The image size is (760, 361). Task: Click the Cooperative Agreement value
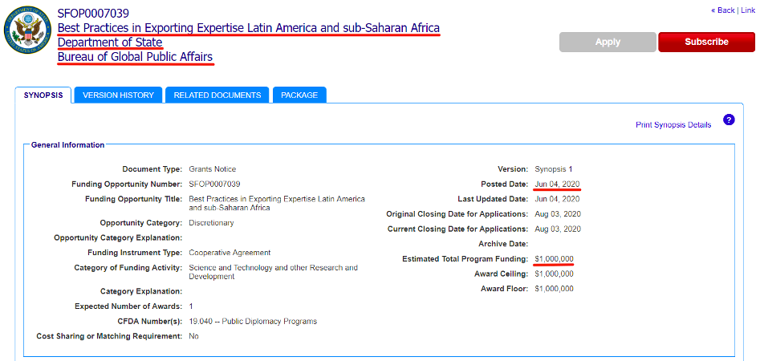[x=230, y=253]
